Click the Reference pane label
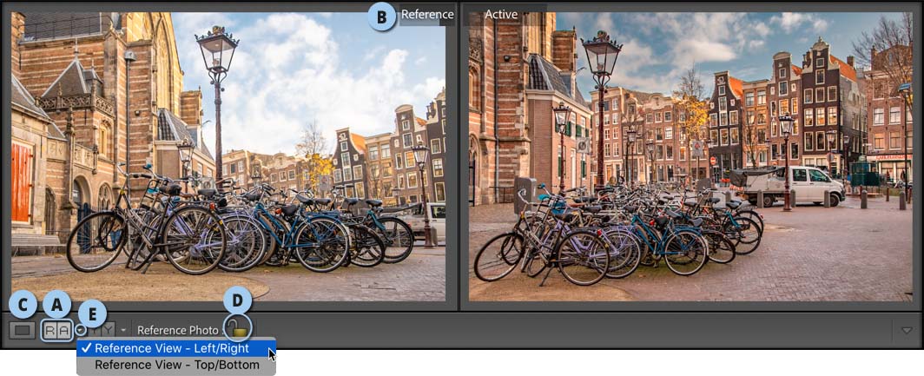Viewport: 924px width, 376px height. pos(427,15)
